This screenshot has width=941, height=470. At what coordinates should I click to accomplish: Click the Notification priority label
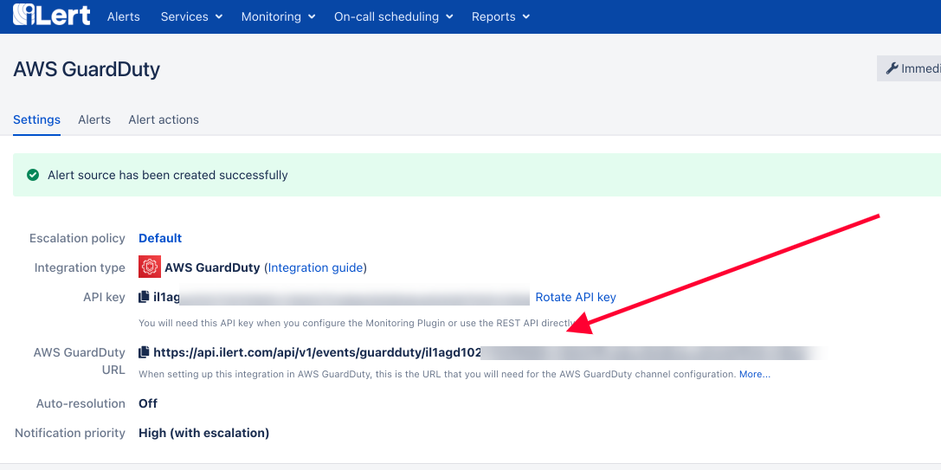coord(70,433)
